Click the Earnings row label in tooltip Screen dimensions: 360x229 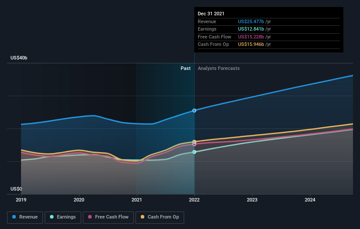207,29
